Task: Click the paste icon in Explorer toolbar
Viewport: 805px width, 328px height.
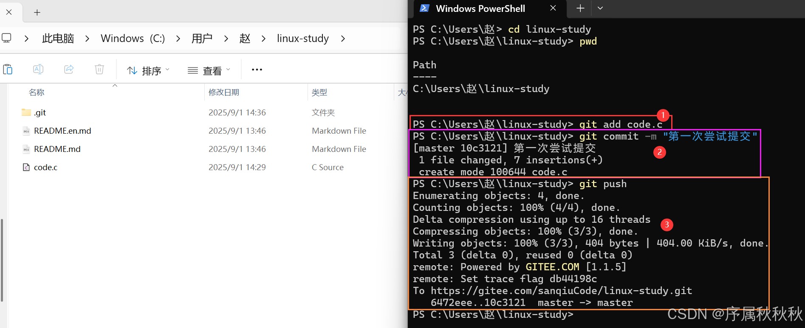Action: point(8,69)
